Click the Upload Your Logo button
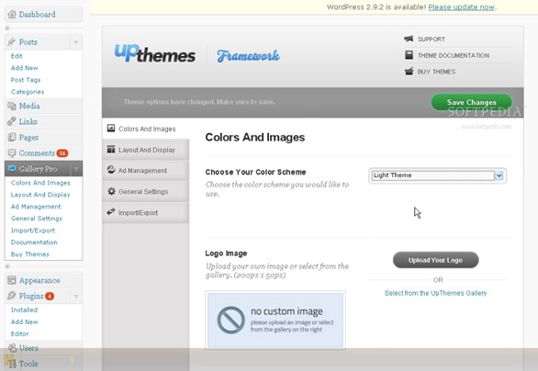This screenshot has width=538, height=371. click(435, 260)
